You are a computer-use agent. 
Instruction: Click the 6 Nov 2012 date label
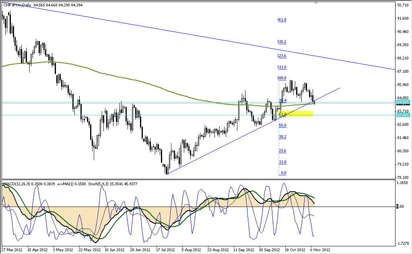click(x=320, y=250)
